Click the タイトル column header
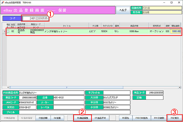The height and width of the screenshot is (122, 183). click(67, 26)
